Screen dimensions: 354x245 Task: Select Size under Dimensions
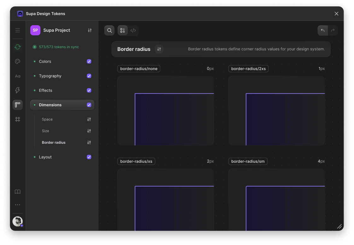click(x=45, y=131)
